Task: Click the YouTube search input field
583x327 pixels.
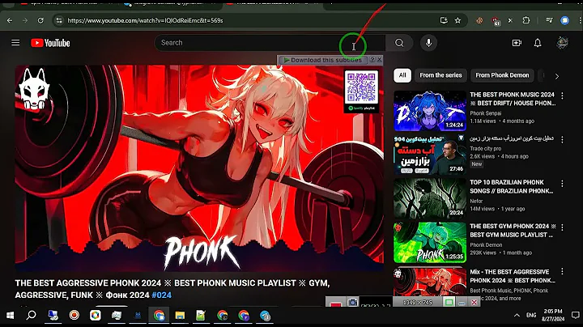Action: tap(270, 43)
